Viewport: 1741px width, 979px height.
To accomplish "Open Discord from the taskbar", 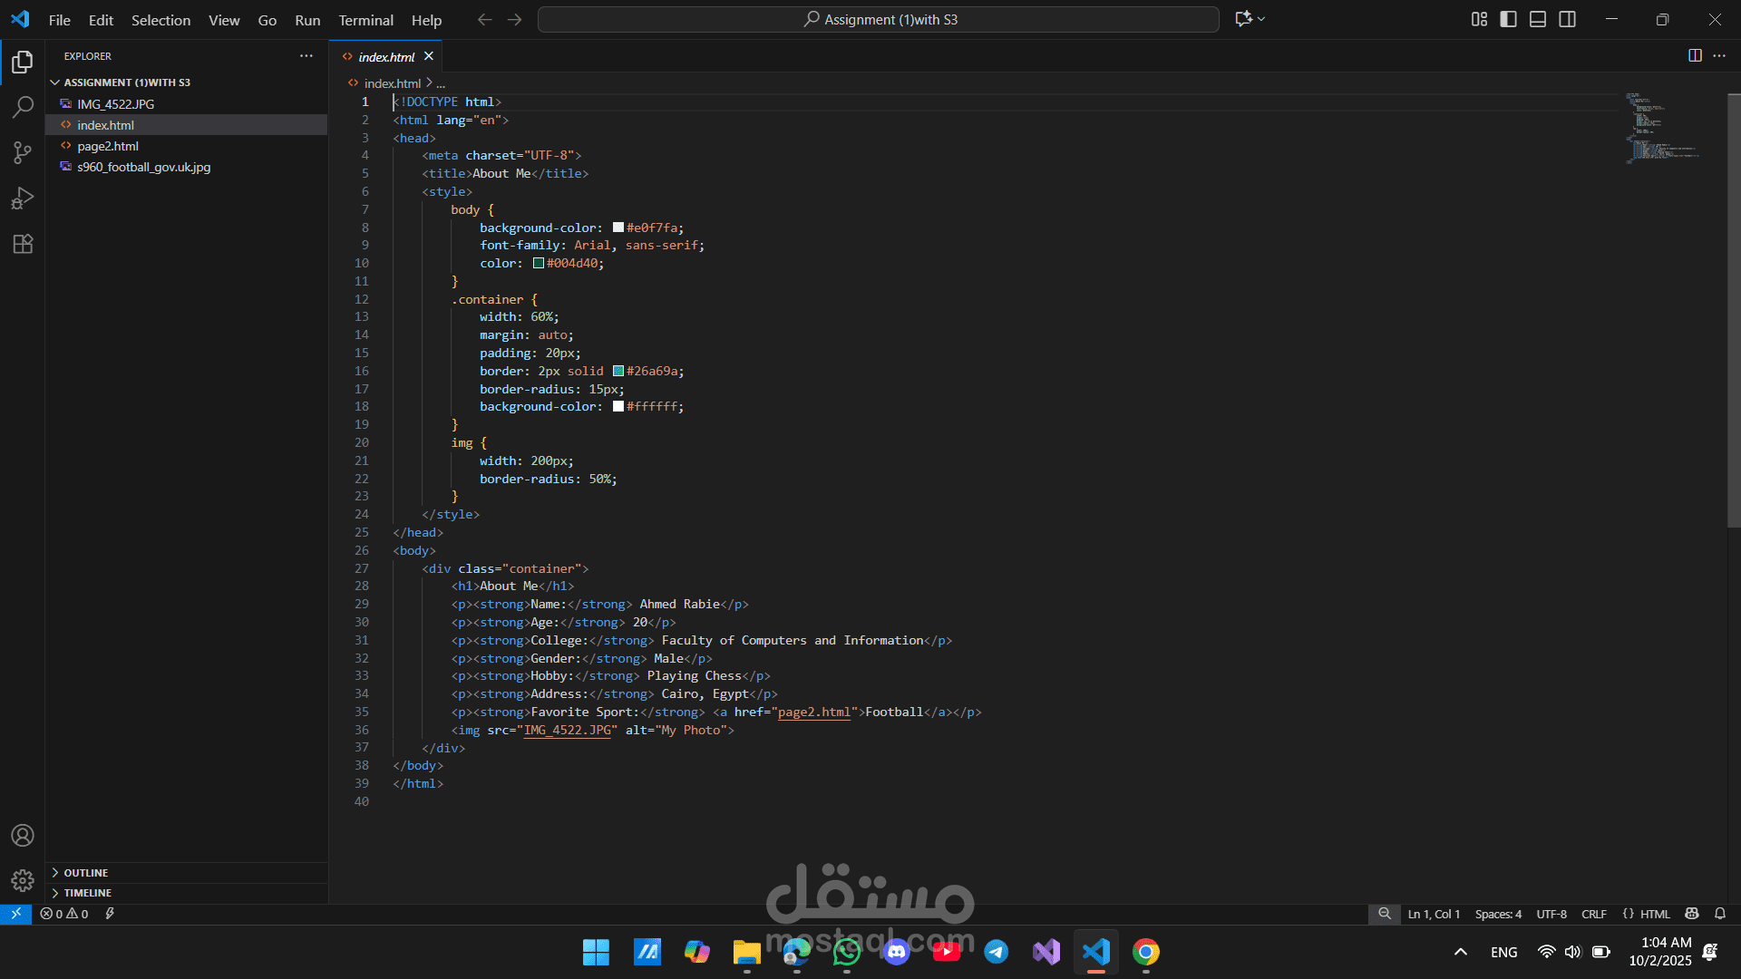I will tap(896, 952).
